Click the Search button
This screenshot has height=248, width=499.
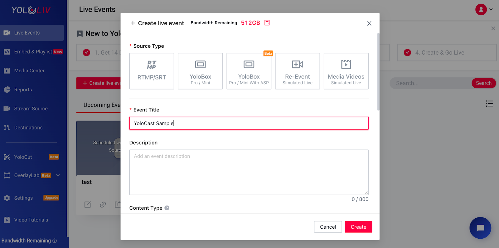coord(484,83)
